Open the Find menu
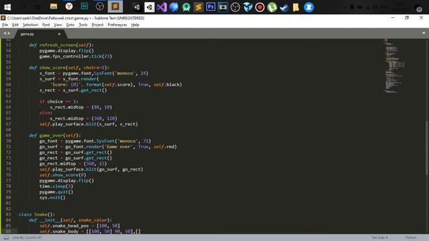 pyautogui.click(x=46, y=25)
